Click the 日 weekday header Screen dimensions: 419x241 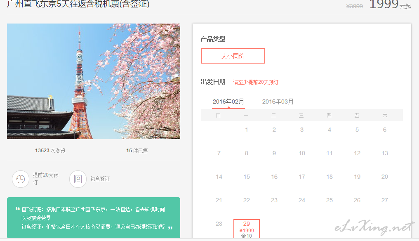pos(218,115)
